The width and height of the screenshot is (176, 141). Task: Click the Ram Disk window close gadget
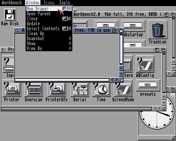coord(16,31)
